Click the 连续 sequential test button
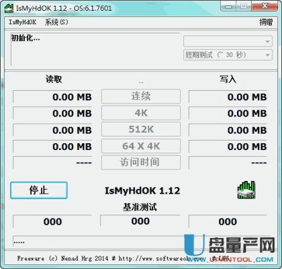This screenshot has width=282, height=269. pyautogui.click(x=141, y=96)
